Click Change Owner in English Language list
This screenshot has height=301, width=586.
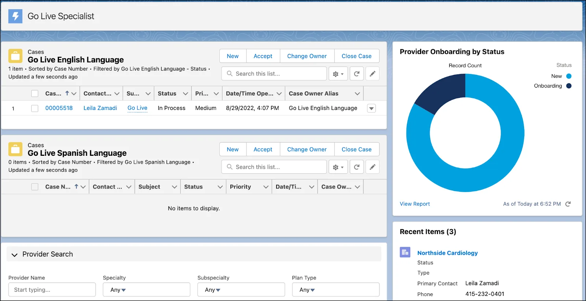coord(307,56)
